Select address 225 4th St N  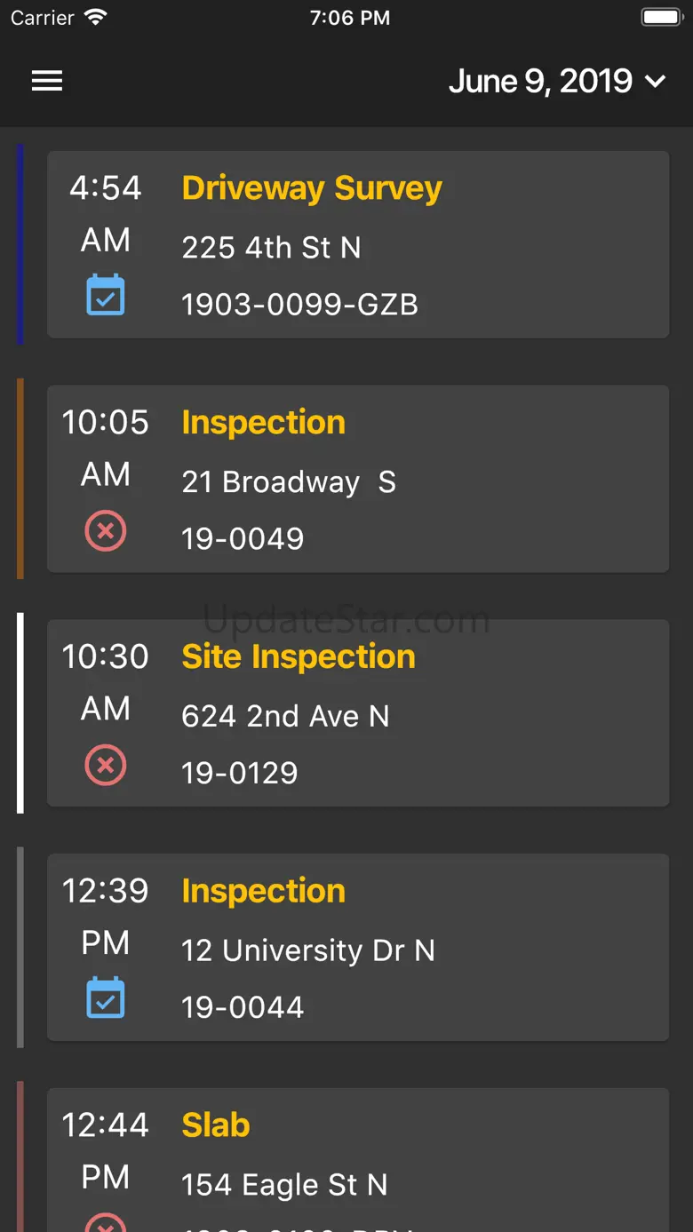[271, 247]
